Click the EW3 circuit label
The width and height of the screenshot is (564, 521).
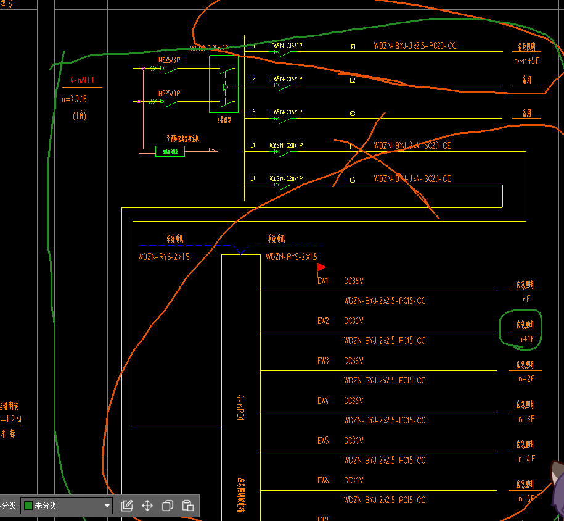pos(323,361)
